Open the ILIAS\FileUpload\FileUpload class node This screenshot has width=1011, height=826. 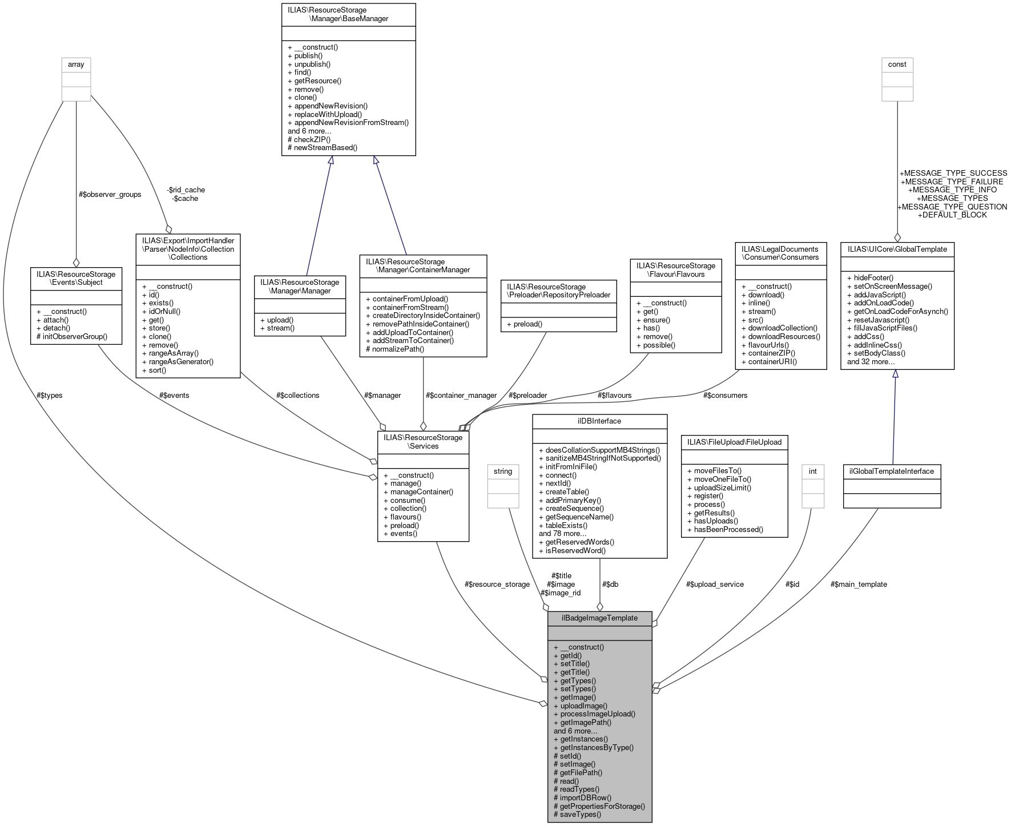tap(734, 486)
